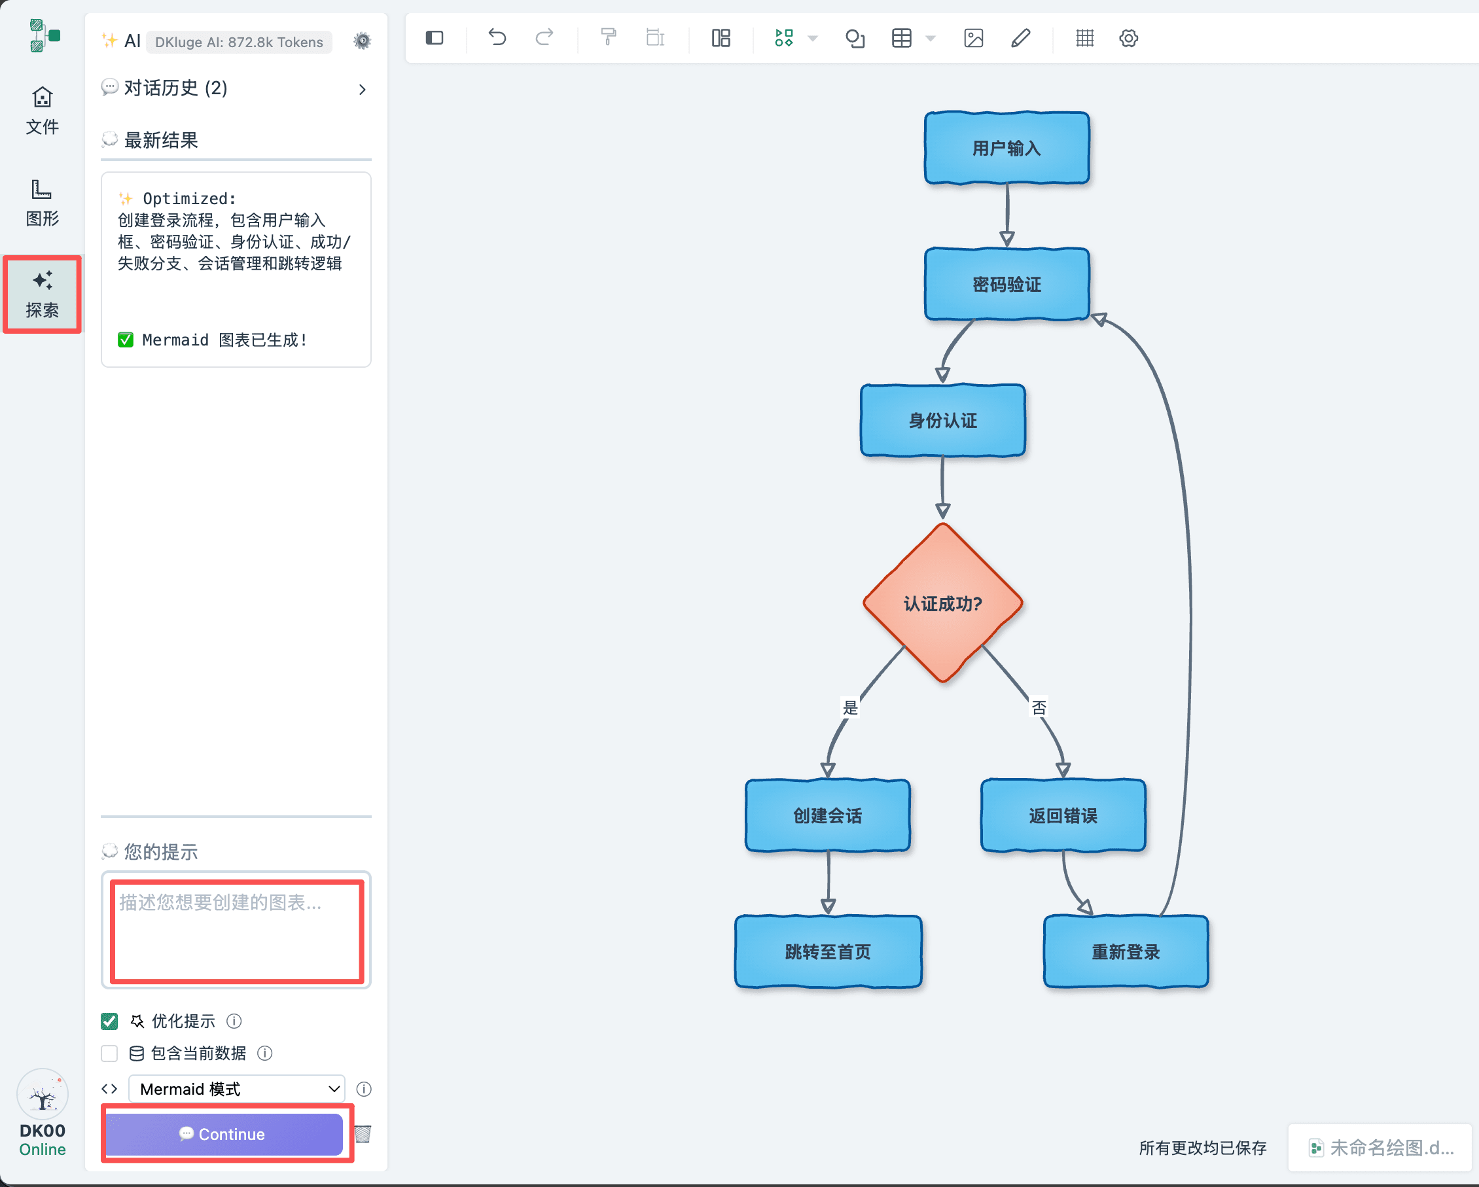
Task: Enable the 包含当前数据 checkbox
Action: click(109, 1053)
